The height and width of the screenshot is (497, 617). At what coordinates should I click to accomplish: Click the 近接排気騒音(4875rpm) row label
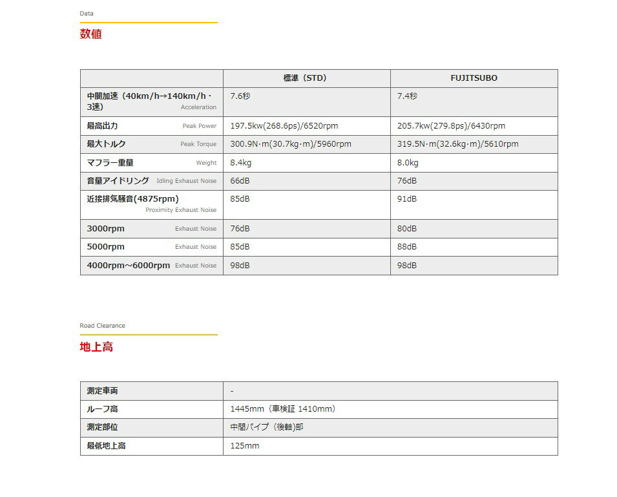[x=151, y=204]
